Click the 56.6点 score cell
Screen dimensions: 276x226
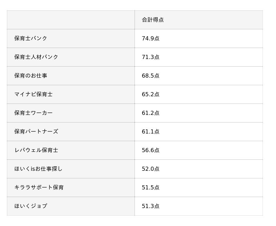coord(150,150)
